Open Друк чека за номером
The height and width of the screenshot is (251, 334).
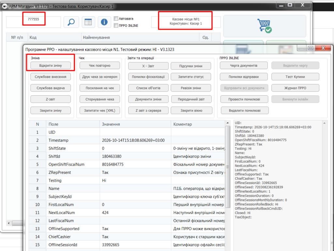[x=100, y=76]
